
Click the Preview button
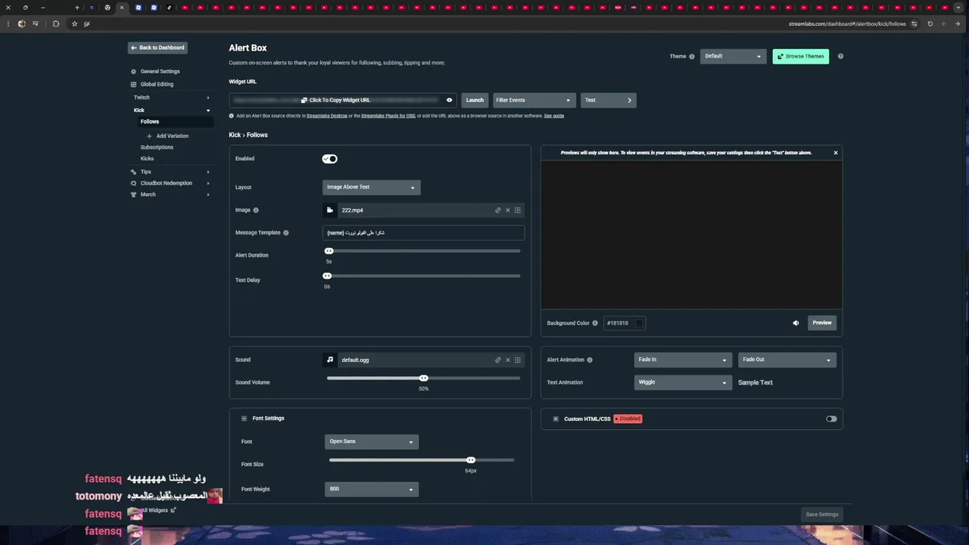pyautogui.click(x=822, y=323)
